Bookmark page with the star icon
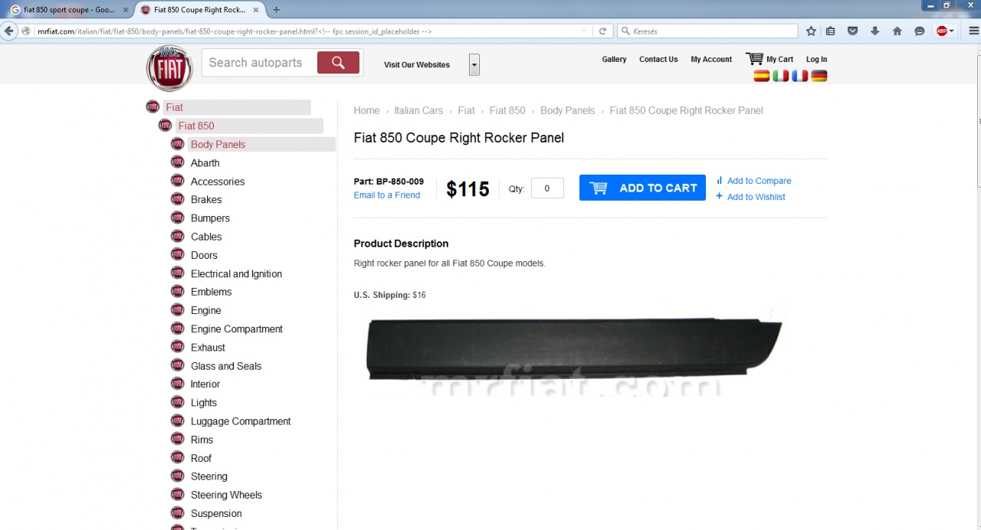This screenshot has width=981, height=530. click(811, 31)
